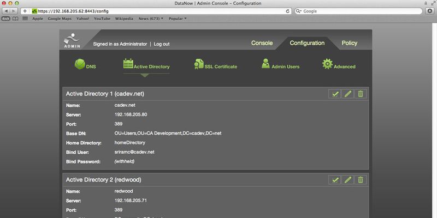Edit Active Directory 2 (redwood) pencil icon
437x218 pixels.
(347, 180)
